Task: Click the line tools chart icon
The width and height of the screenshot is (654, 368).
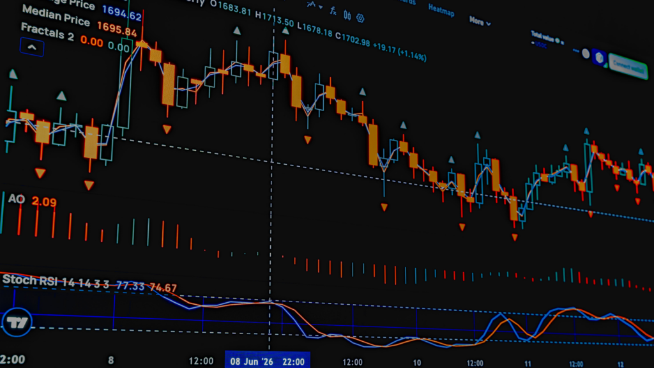Action: tap(311, 4)
